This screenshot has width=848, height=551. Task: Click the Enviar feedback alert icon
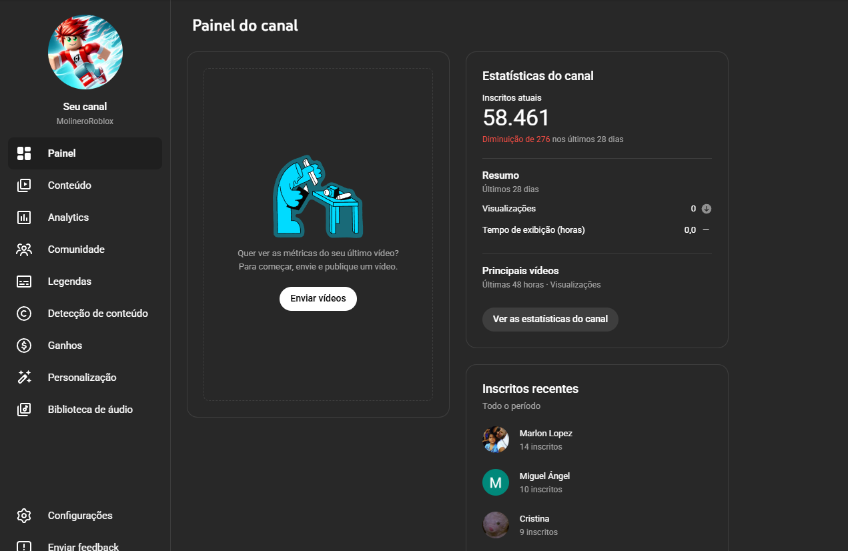pyautogui.click(x=24, y=546)
